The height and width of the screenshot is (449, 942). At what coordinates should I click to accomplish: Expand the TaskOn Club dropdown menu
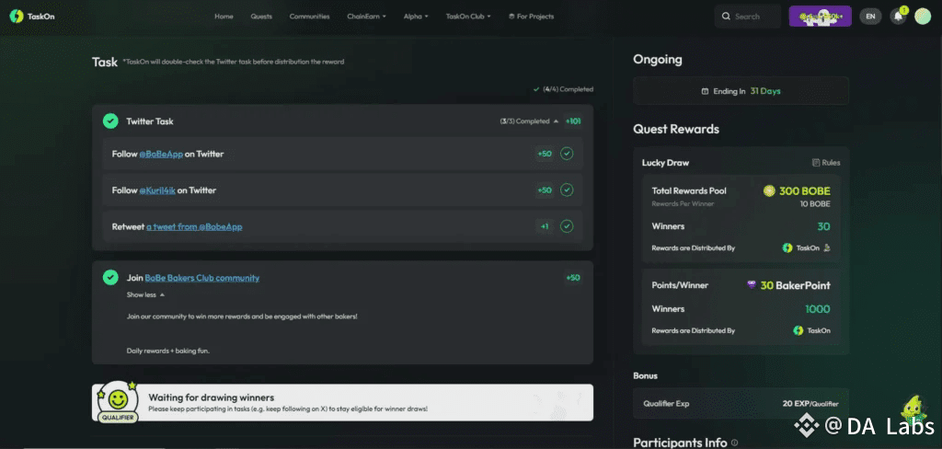pos(468,17)
